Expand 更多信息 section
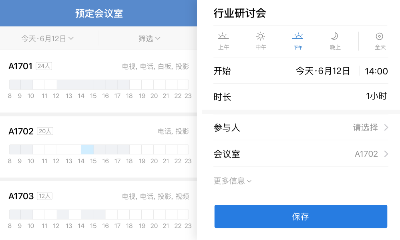 232,181
